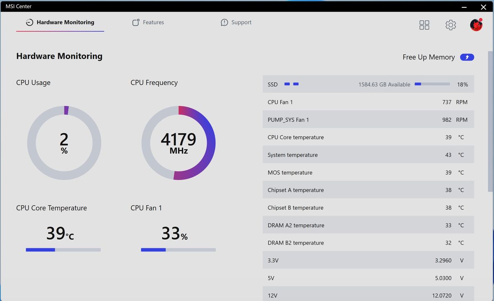Open the grid apps view icon
Viewport: 494px width, 301px height.
click(424, 25)
